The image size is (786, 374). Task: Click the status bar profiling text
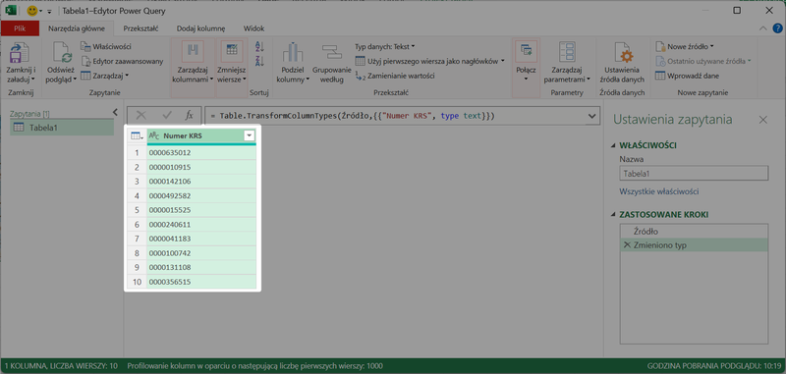pyautogui.click(x=254, y=366)
